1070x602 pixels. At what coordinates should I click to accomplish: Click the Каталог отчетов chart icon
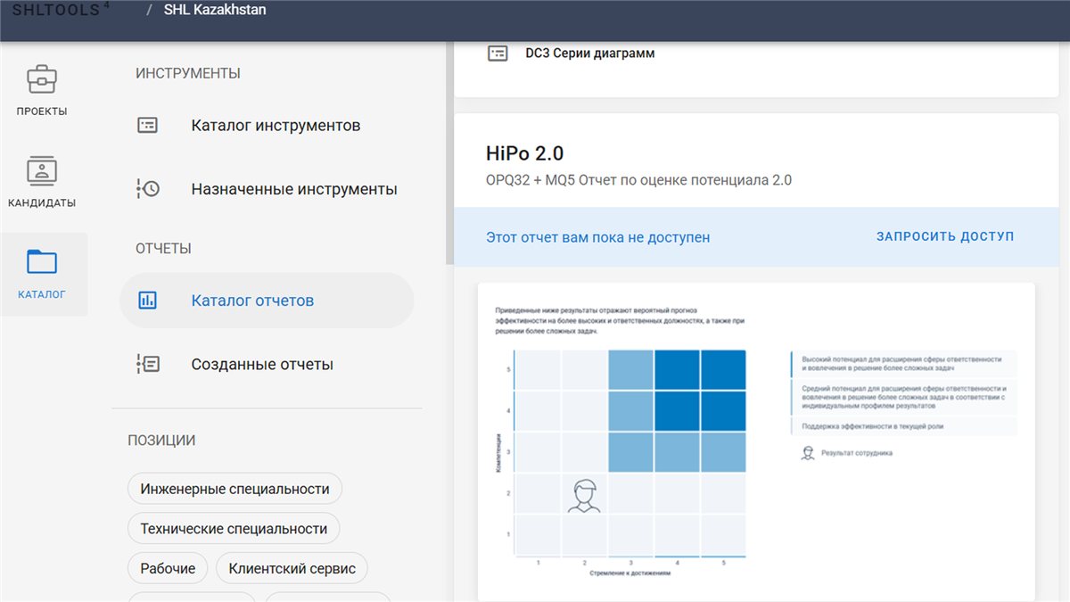(147, 301)
